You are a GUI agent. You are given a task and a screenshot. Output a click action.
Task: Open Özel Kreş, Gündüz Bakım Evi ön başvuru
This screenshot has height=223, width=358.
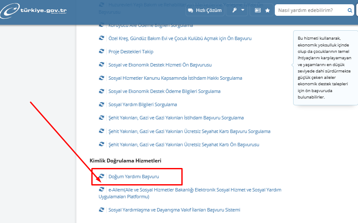click(x=180, y=38)
